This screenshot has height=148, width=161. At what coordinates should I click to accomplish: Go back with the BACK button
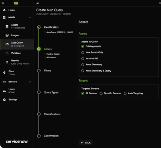86,143
